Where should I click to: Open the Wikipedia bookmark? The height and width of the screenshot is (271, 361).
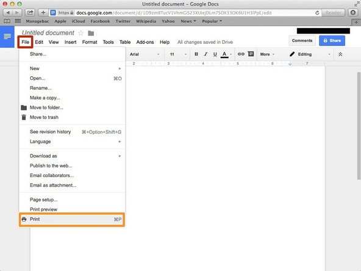(x=146, y=21)
